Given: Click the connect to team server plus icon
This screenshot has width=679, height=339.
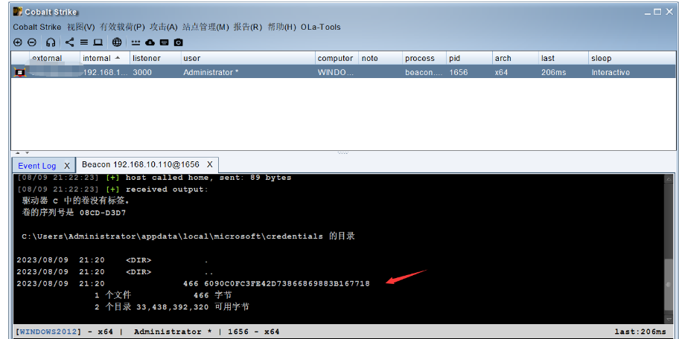Looking at the screenshot, I should pos(17,42).
